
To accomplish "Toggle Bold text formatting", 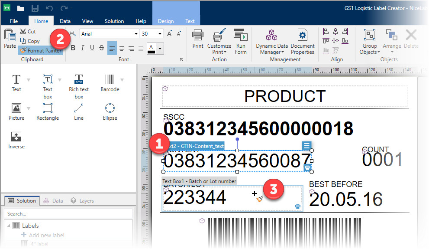I will (73, 48).
